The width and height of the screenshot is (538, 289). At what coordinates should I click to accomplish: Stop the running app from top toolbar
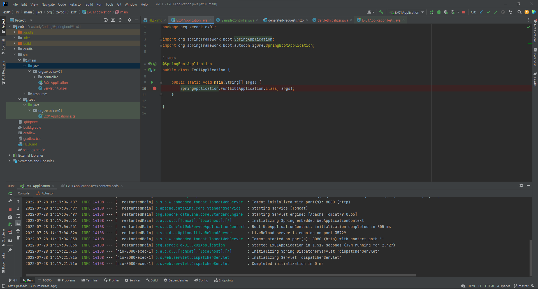[464, 12]
